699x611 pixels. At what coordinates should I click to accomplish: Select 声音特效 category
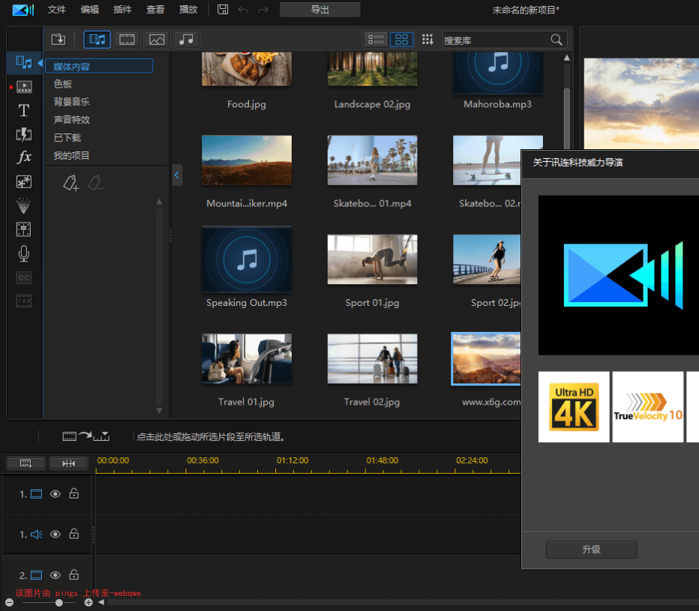72,119
